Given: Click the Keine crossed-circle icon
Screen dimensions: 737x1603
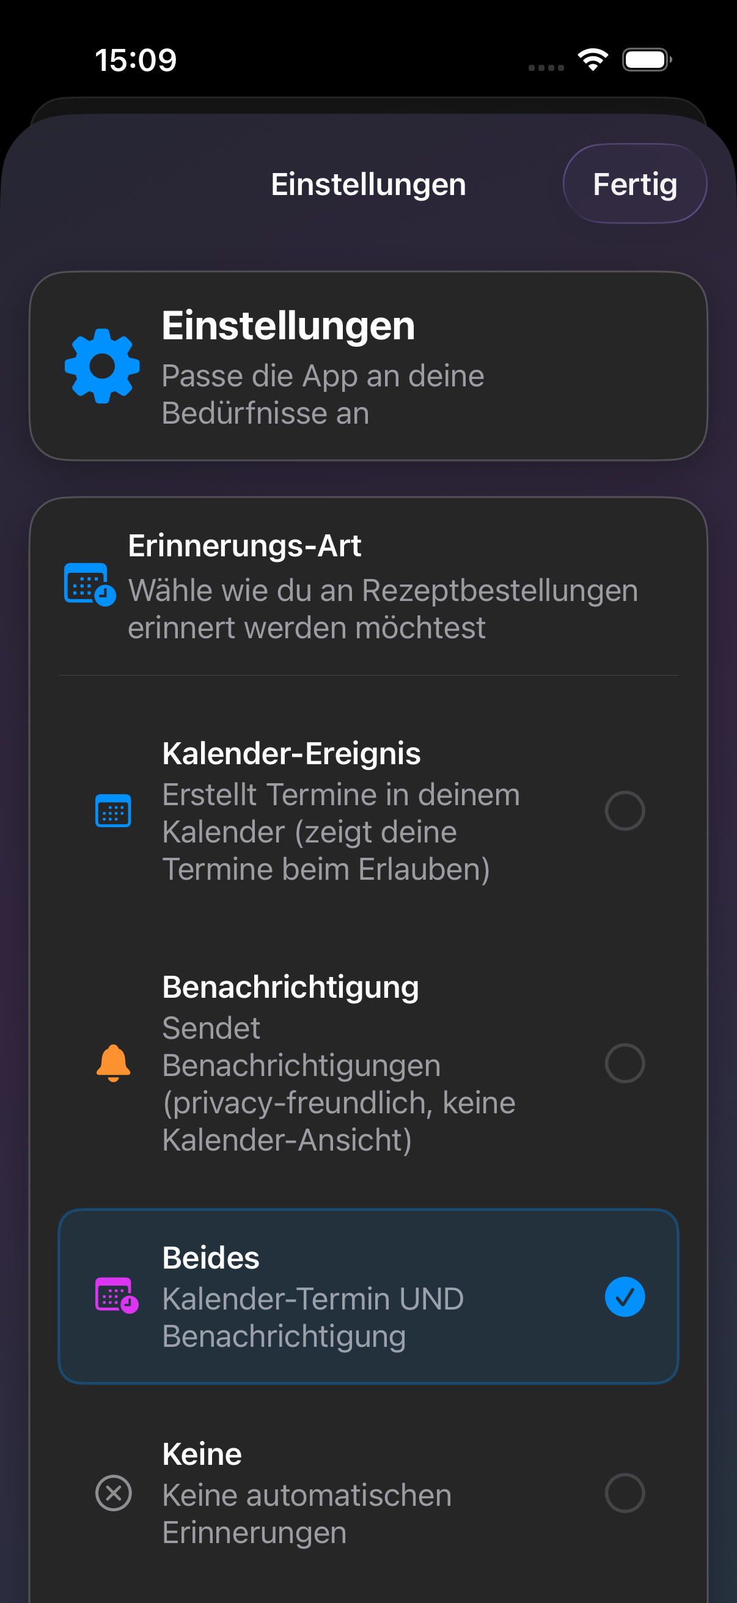Looking at the screenshot, I should point(113,1494).
